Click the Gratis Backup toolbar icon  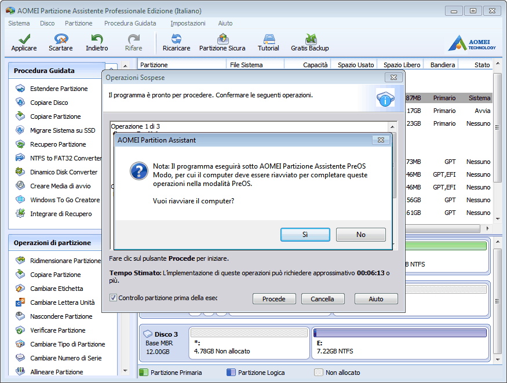[311, 39]
